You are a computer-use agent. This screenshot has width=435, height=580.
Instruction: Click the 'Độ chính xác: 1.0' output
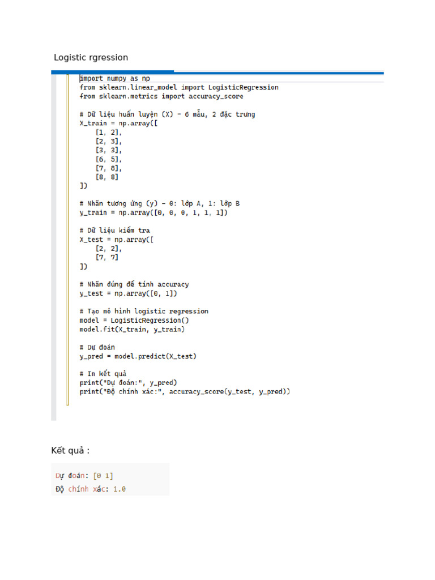pyautogui.click(x=91, y=489)
